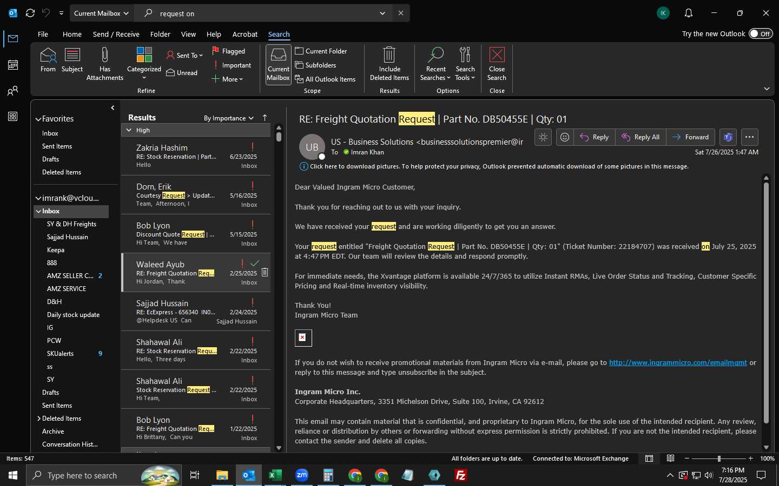Image resolution: width=779 pixels, height=486 pixels.
Task: Open more actions ellipsis in message
Action: tap(749, 137)
